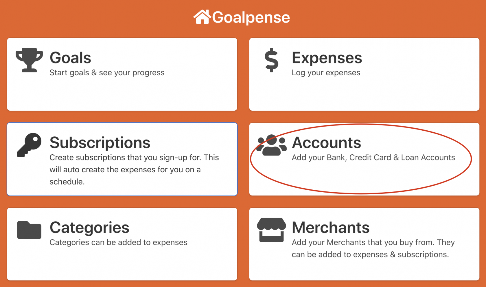Click the storefront icon for Merchants
This screenshot has width=486, height=287.
point(271,230)
